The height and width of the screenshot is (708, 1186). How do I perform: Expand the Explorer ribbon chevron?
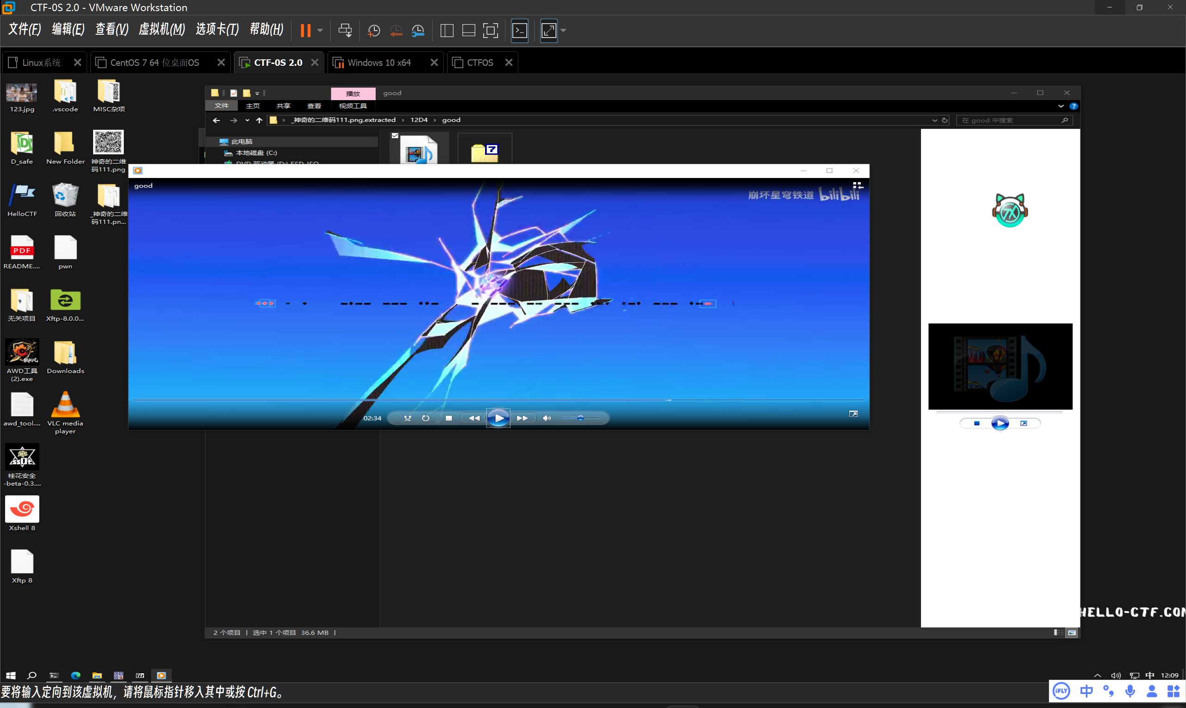click(x=1060, y=106)
